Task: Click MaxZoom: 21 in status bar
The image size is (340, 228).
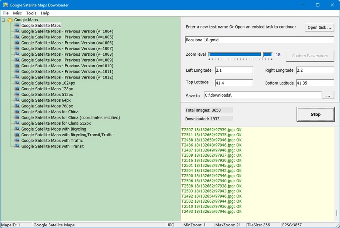Action: point(228,225)
